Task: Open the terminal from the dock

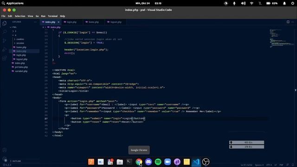Action: pyautogui.click(x=129, y=162)
